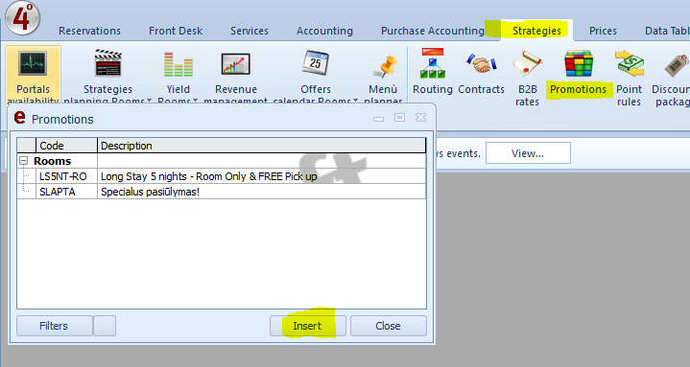Select promotion row SLAPTA
This screenshot has height=367, width=690.
pos(222,192)
